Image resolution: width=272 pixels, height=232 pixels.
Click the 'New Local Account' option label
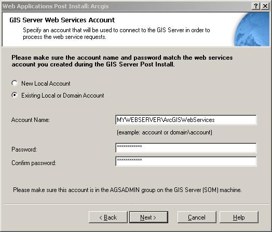point(46,84)
